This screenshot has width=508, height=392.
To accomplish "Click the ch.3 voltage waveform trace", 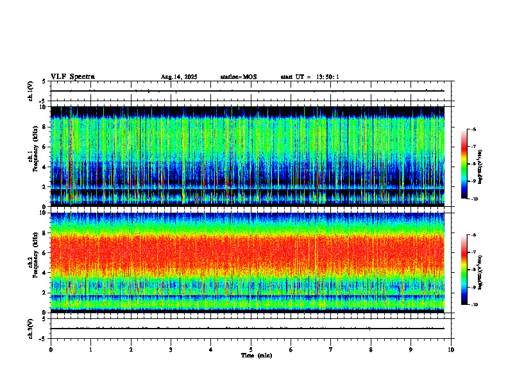I will point(248,329).
